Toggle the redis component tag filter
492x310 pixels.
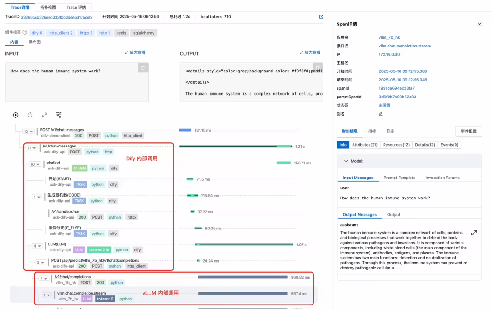tap(121, 33)
